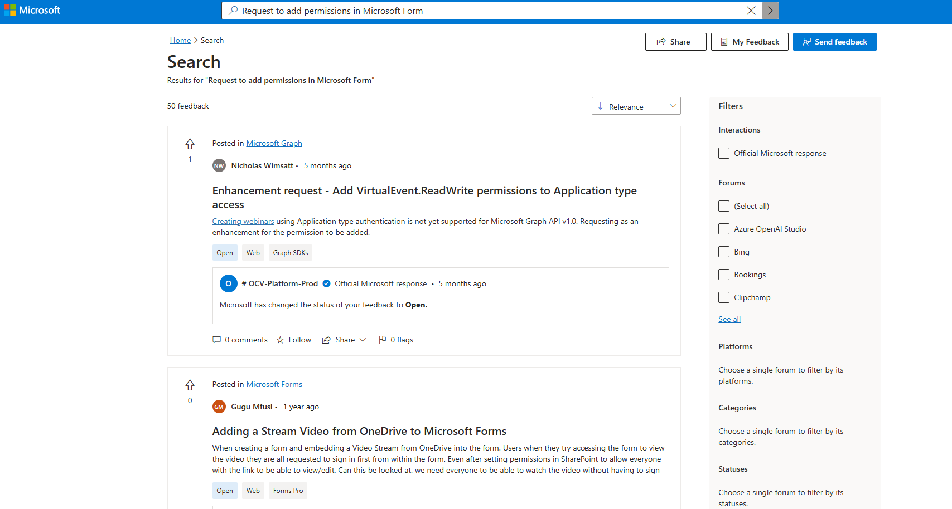
Task: Open the Microsoft Graph forum link
Action: tap(274, 143)
